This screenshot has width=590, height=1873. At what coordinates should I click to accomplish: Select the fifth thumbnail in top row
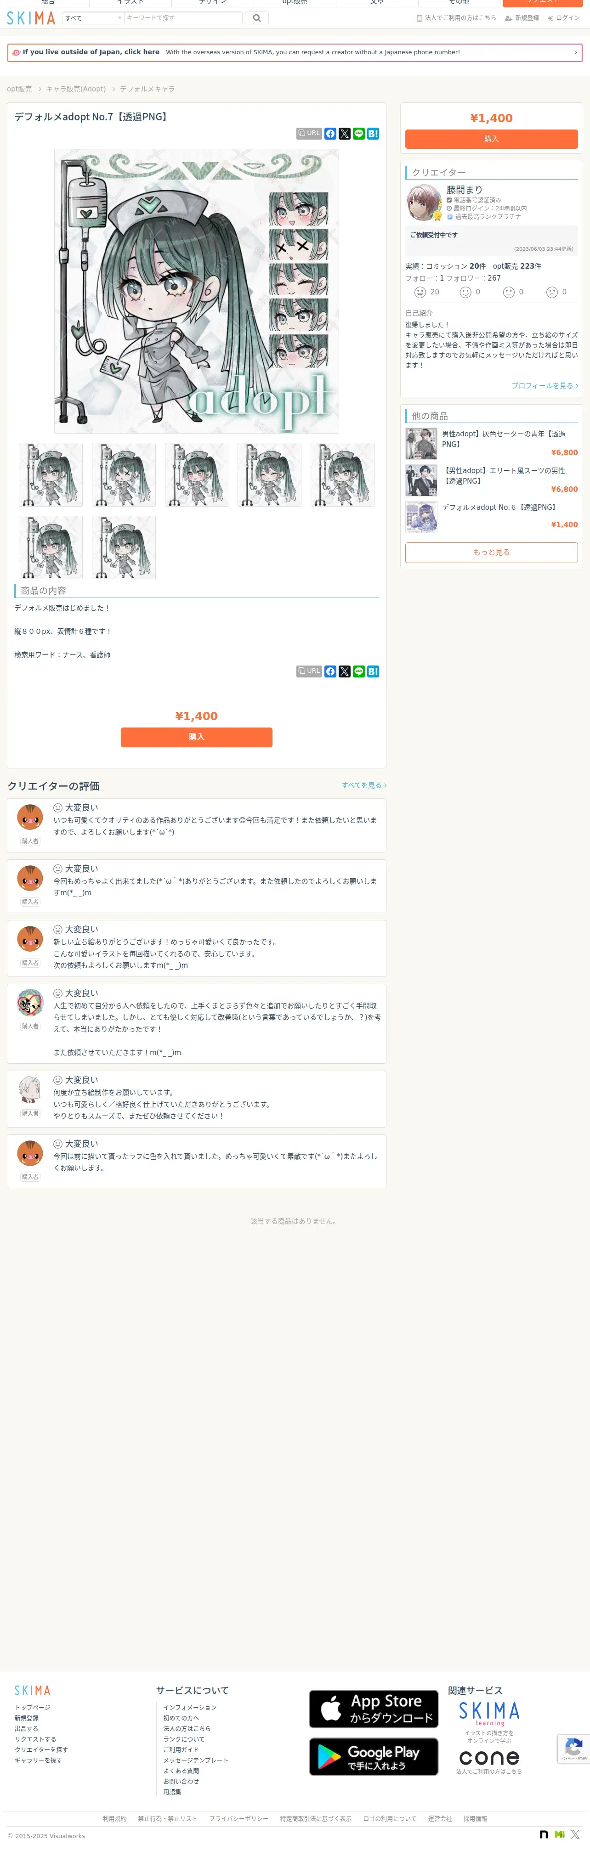[343, 475]
